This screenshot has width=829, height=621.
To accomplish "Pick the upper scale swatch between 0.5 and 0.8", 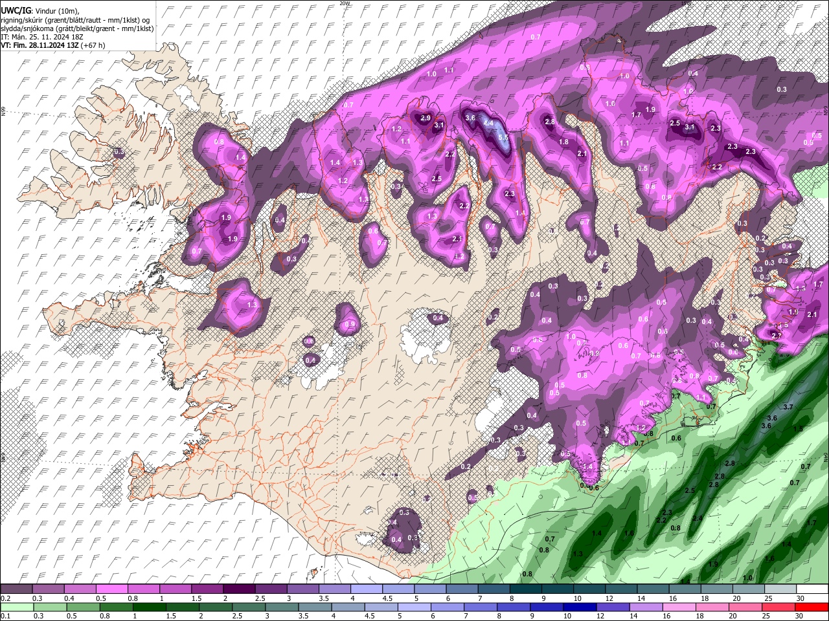I will point(111,589).
